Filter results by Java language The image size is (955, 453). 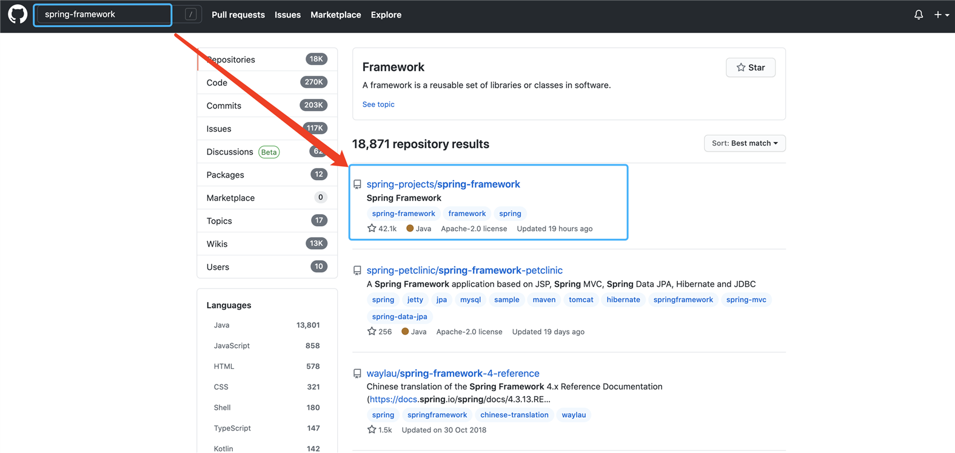[x=267, y=325]
